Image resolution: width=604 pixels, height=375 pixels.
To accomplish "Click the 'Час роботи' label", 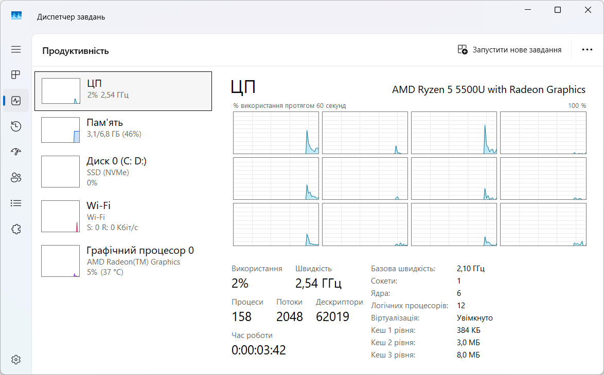I will pos(252,335).
